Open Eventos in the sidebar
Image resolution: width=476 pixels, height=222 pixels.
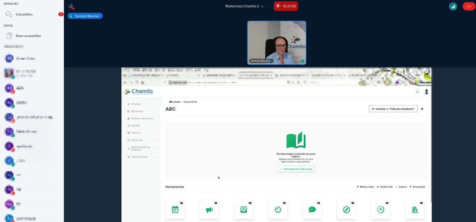pos(135,125)
